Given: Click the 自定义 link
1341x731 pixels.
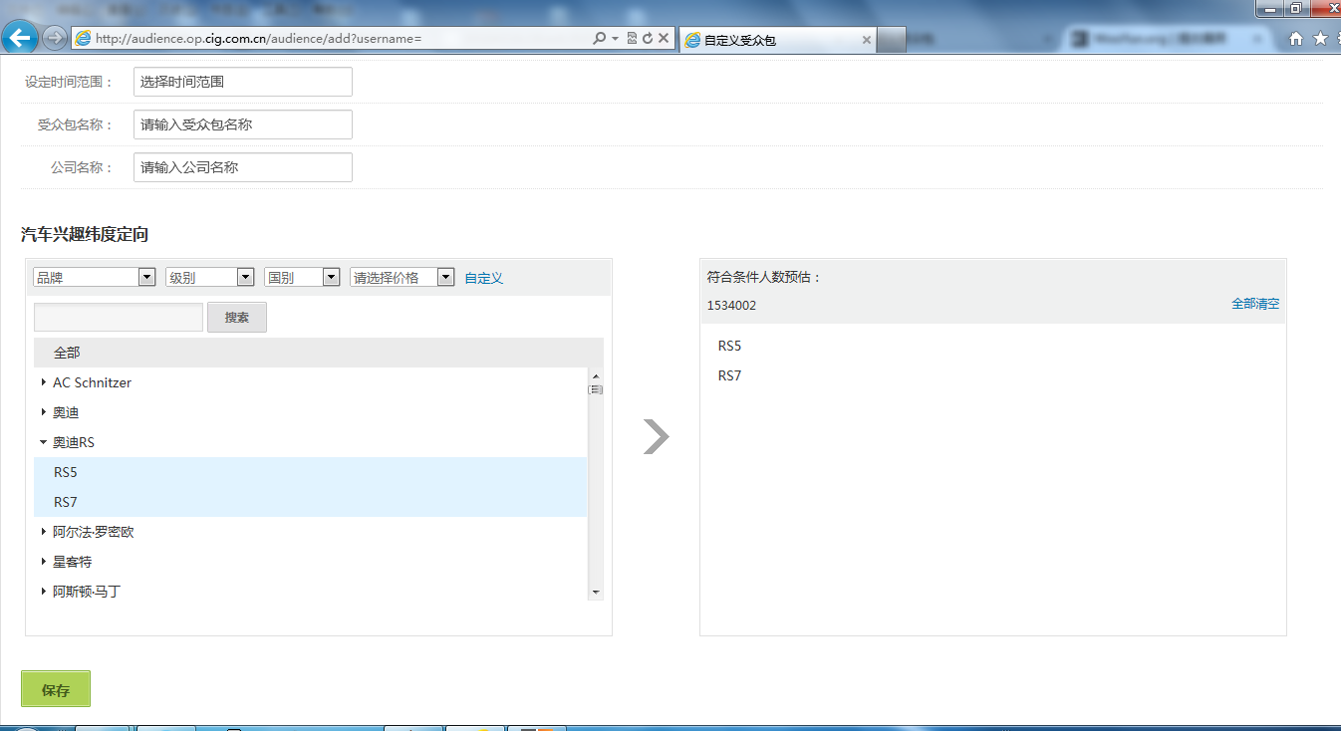Looking at the screenshot, I should pos(483,278).
